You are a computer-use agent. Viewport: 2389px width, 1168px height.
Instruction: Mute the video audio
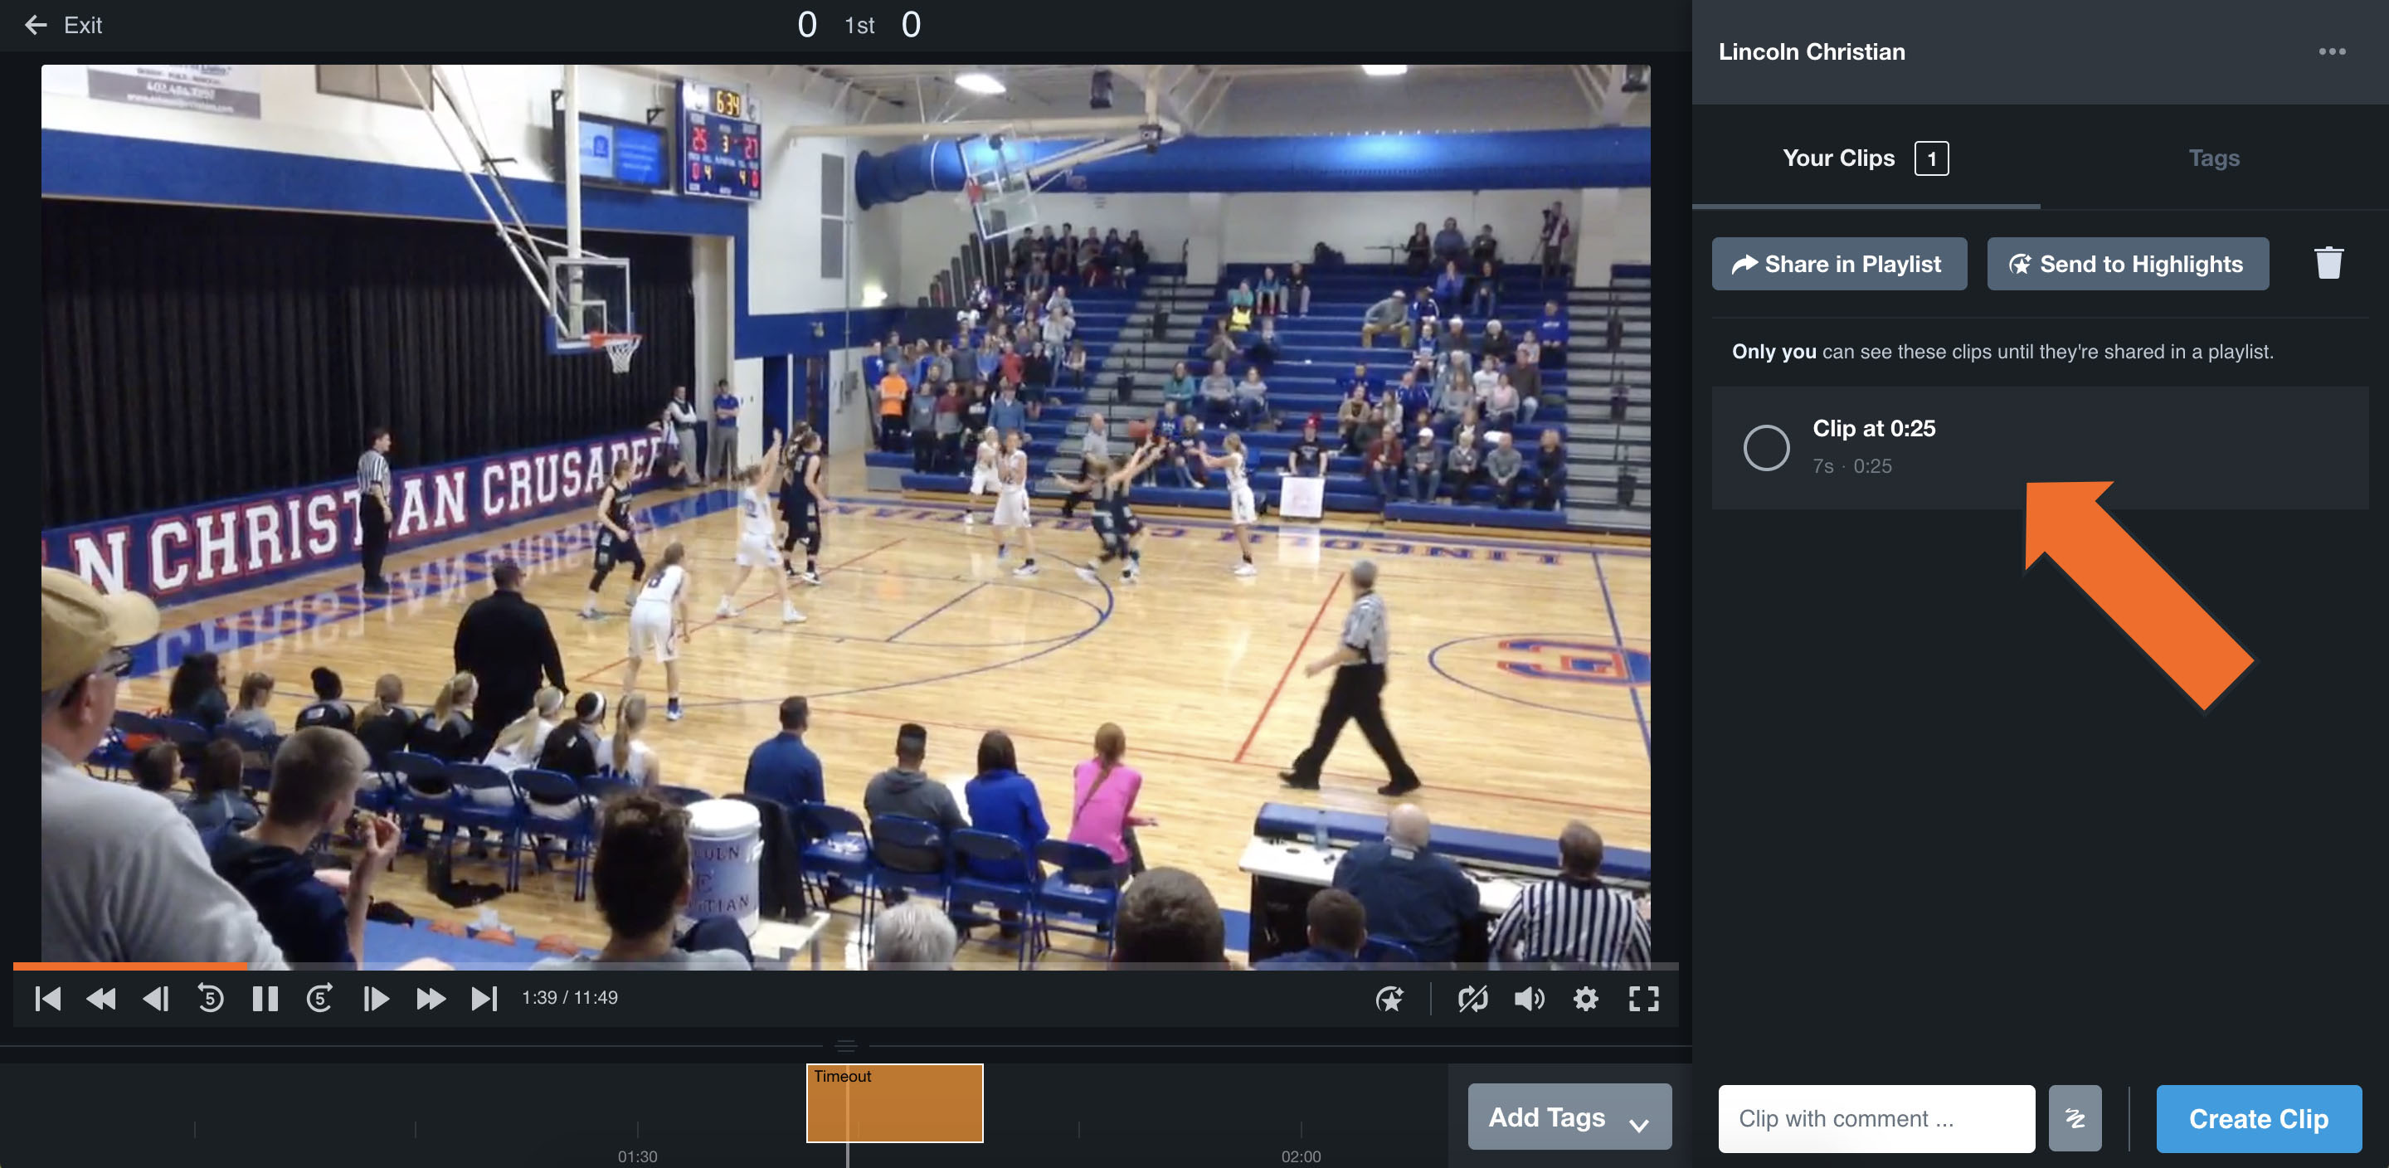coord(1530,997)
